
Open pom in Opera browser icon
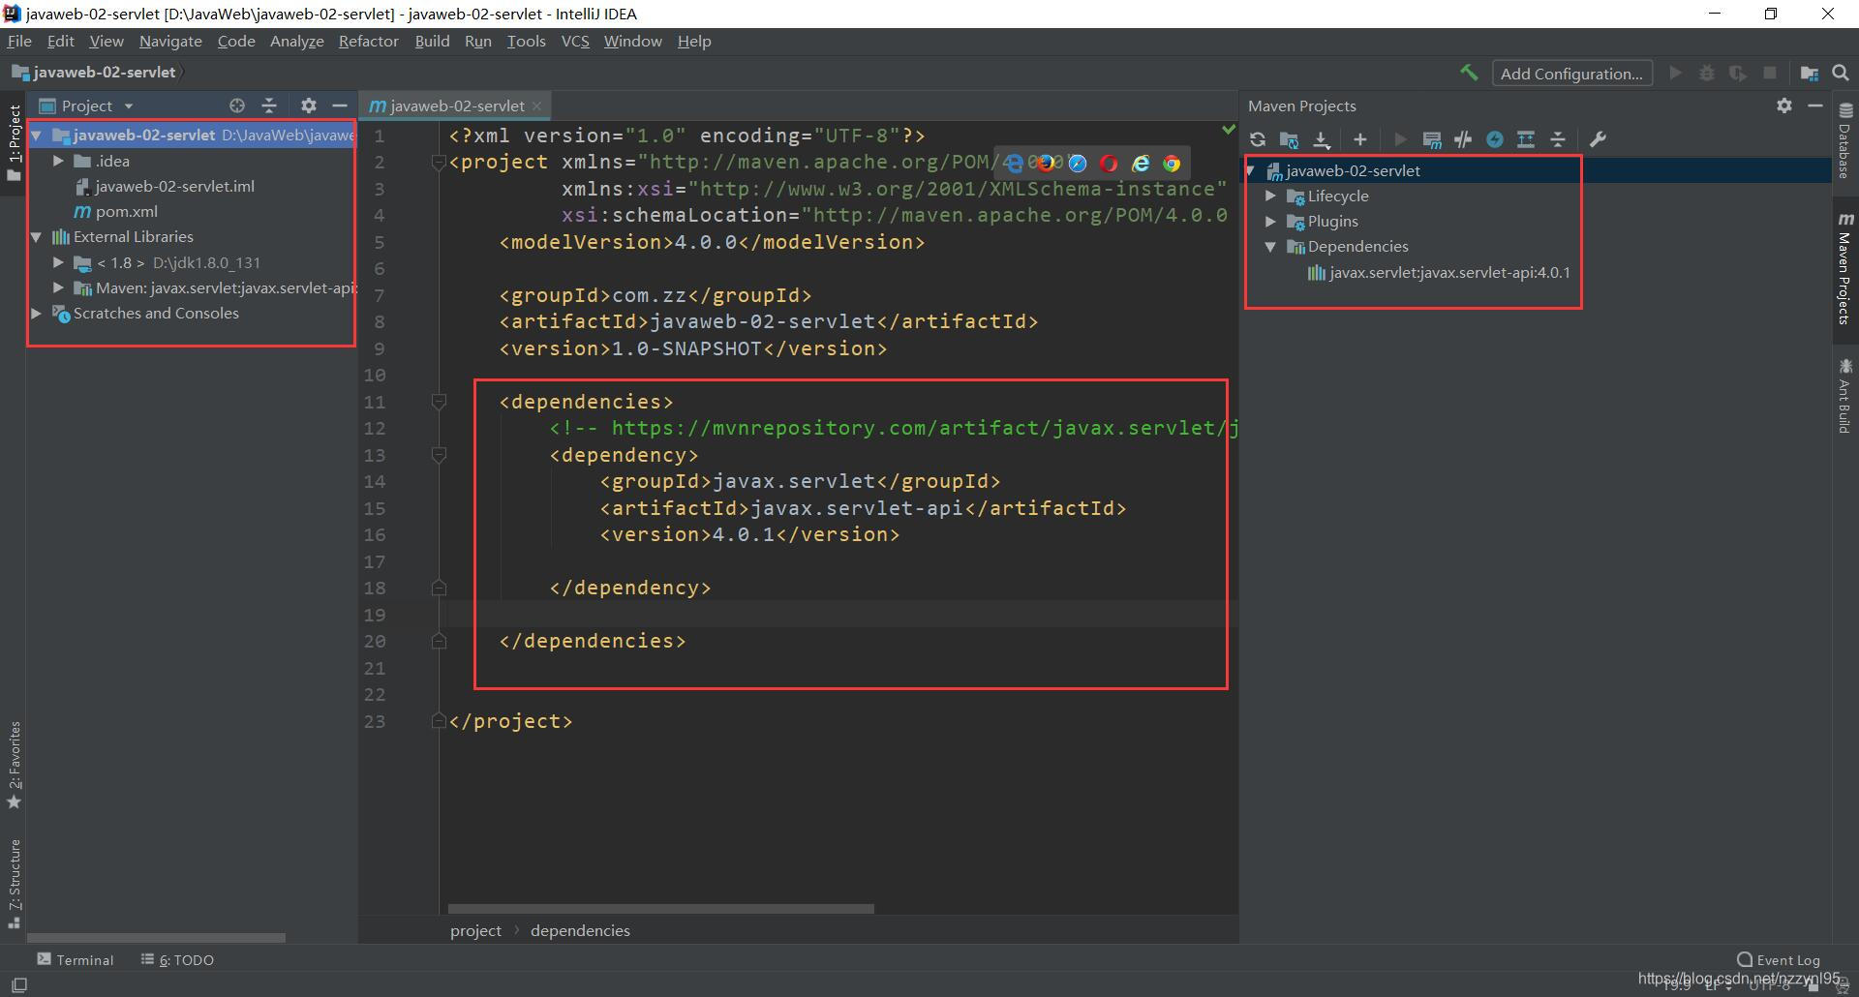pyautogui.click(x=1109, y=164)
